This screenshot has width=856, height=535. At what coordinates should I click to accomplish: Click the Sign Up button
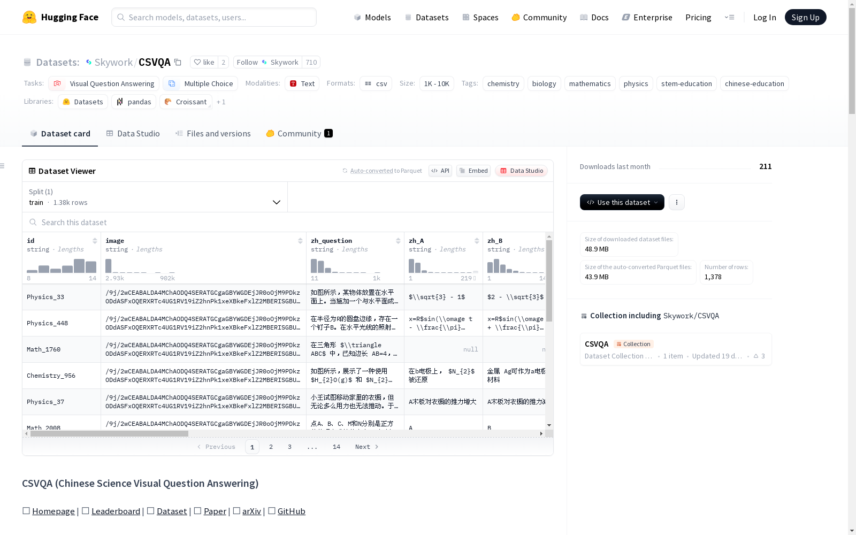(x=806, y=17)
